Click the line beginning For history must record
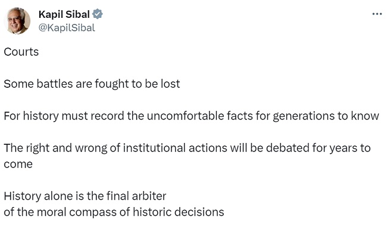The width and height of the screenshot is (387, 228). click(x=191, y=116)
